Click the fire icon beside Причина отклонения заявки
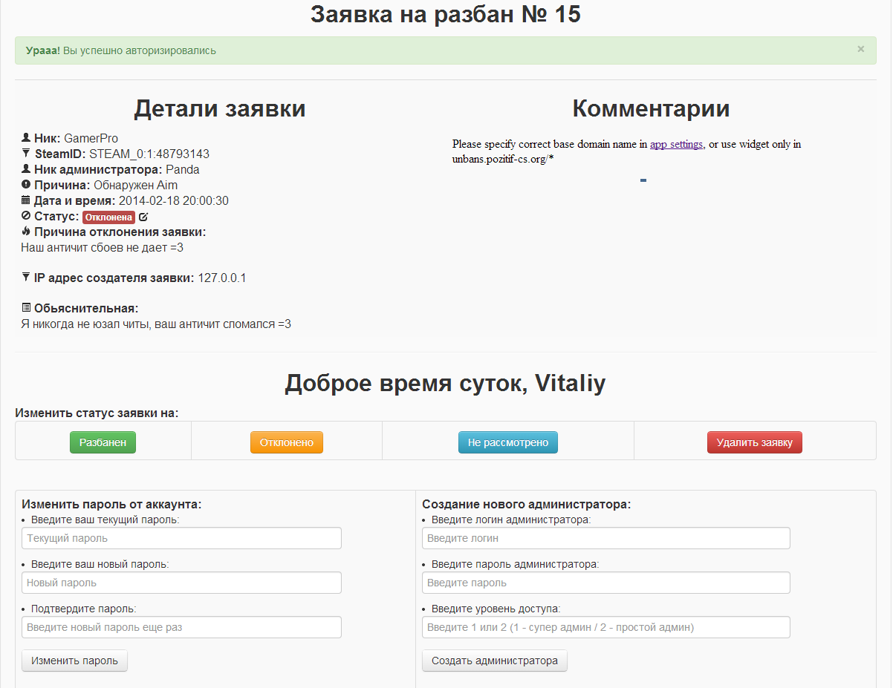893x688 pixels. click(x=26, y=232)
